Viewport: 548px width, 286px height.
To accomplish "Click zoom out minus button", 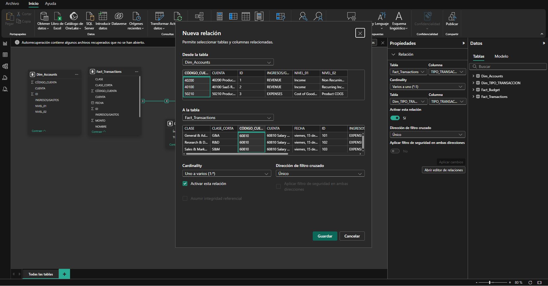I will [x=477, y=282].
